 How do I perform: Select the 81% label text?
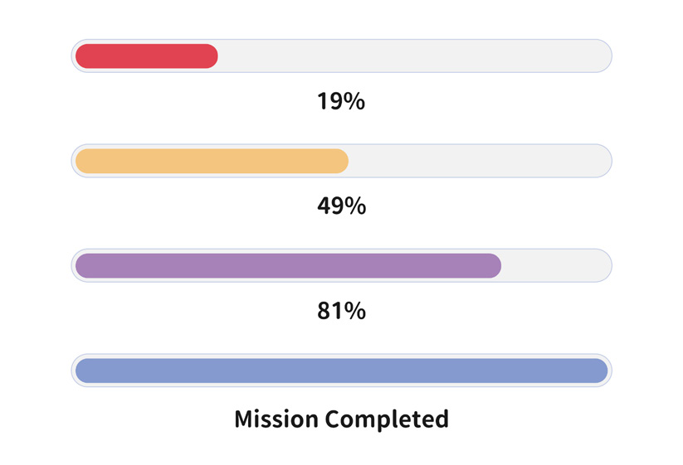pyautogui.click(x=341, y=311)
